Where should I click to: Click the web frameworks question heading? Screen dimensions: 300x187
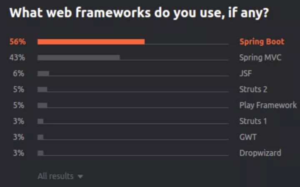tap(139, 13)
